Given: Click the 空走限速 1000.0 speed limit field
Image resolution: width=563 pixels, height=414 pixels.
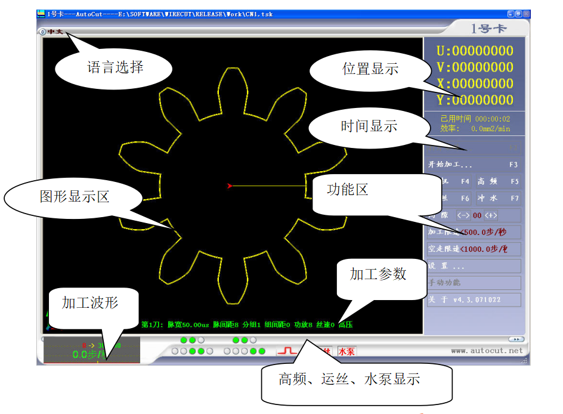Looking at the screenshot, I should [474, 249].
